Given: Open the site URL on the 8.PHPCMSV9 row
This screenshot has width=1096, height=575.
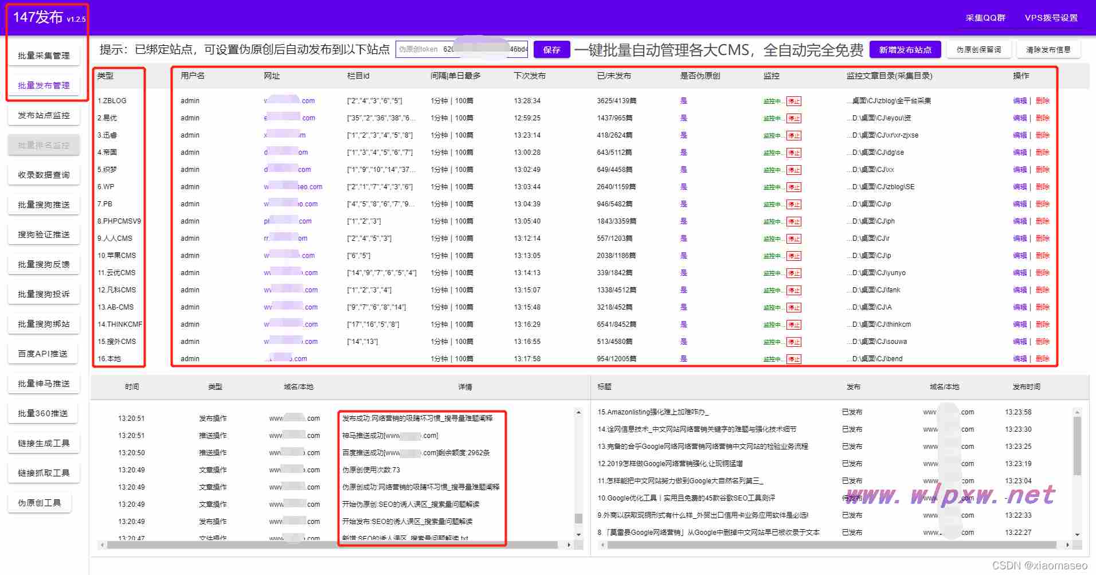Looking at the screenshot, I should click(x=288, y=221).
